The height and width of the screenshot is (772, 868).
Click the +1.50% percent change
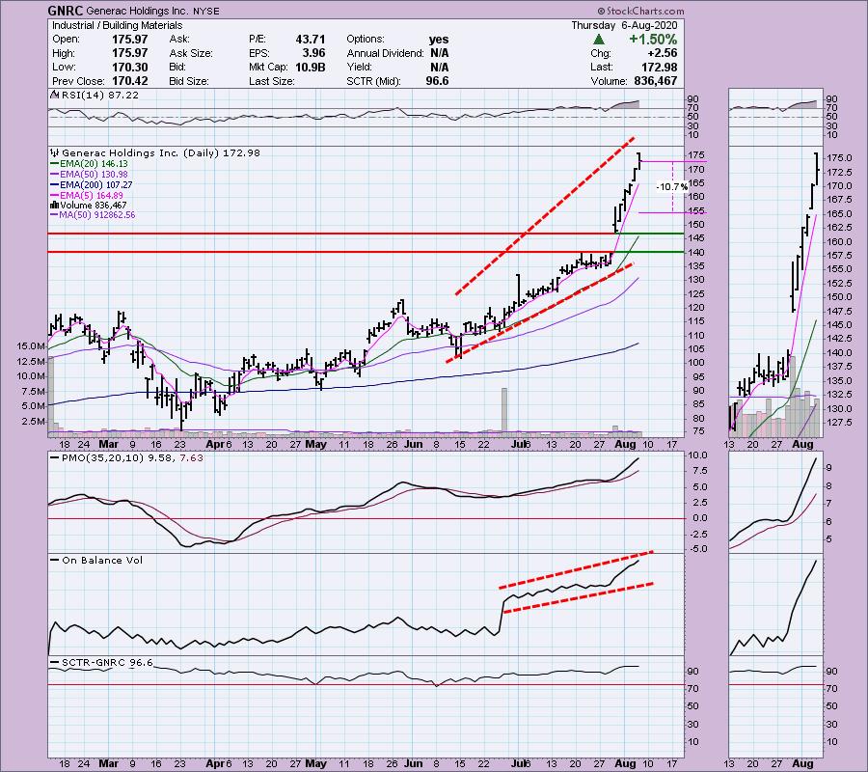[x=653, y=40]
